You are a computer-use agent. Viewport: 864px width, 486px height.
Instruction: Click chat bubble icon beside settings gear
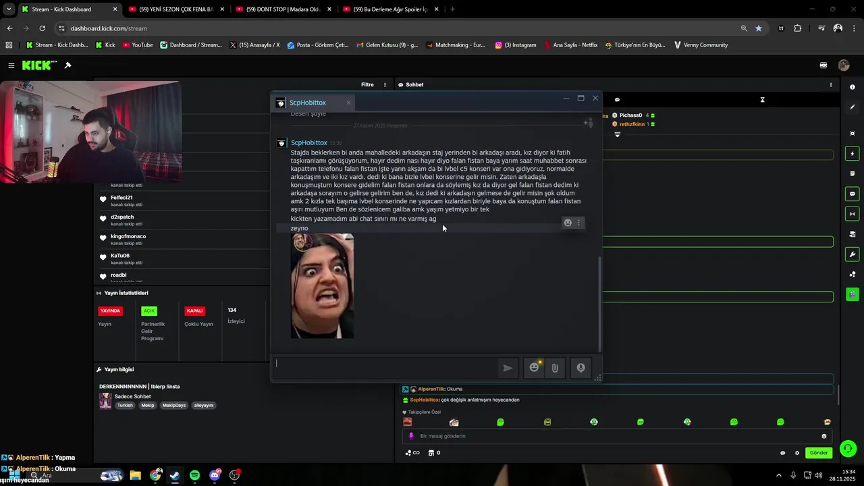(783, 453)
